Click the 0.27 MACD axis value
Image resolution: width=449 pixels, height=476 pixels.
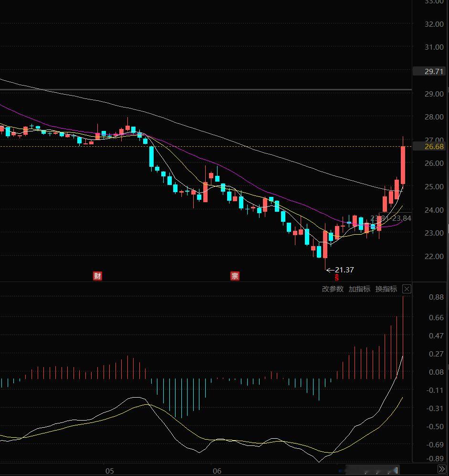tap(436, 354)
